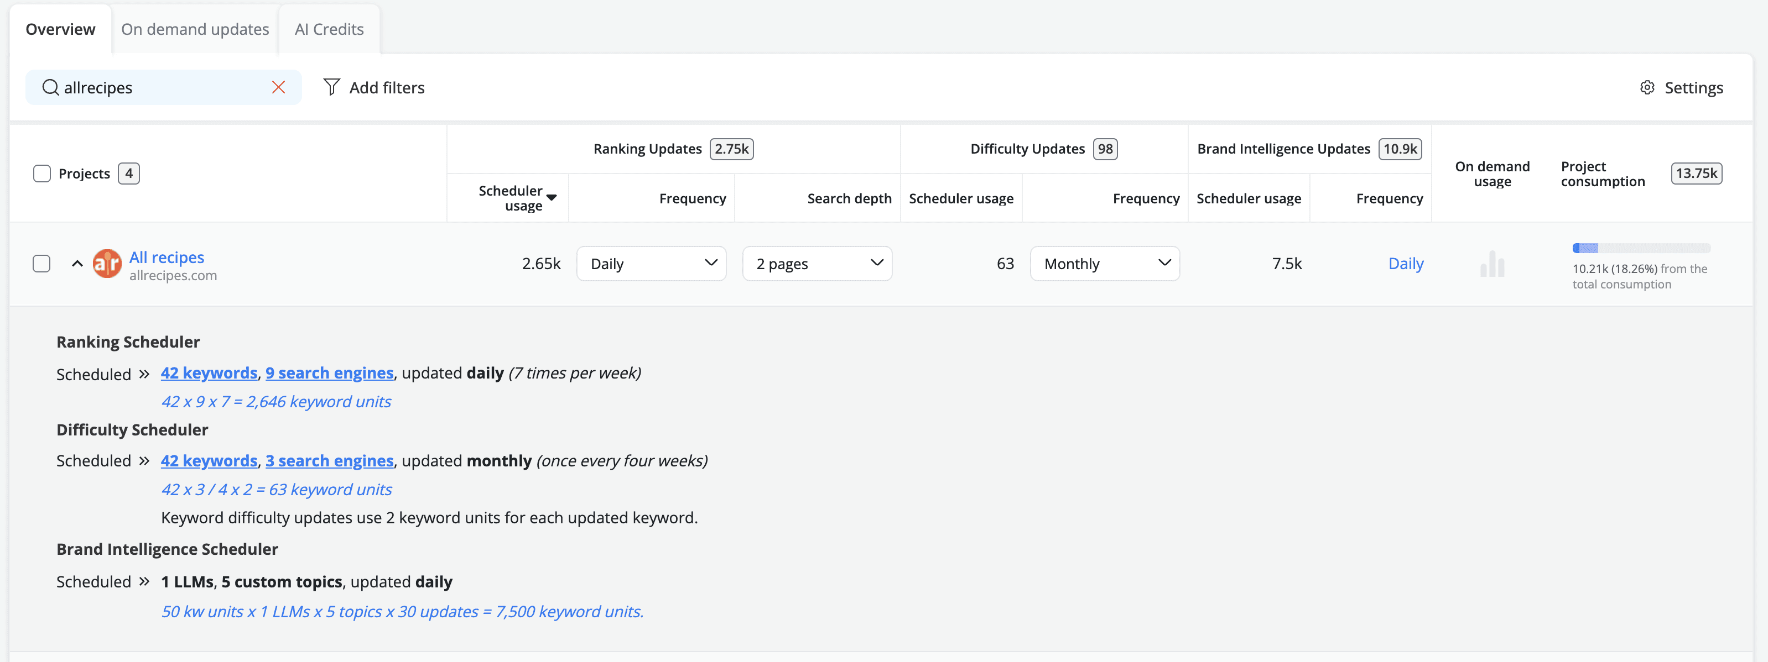Click the Difficulty Scheduler usage column header

[x=961, y=198]
